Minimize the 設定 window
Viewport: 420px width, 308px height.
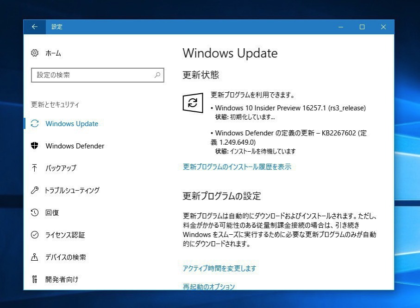click(341, 27)
